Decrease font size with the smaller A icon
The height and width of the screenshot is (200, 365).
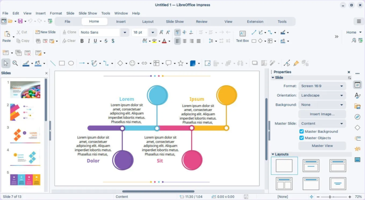[x=168, y=32]
